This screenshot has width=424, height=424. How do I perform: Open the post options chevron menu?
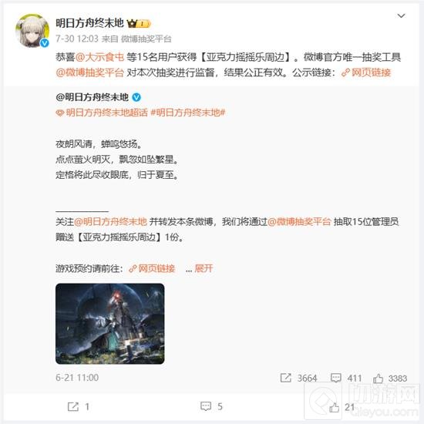(401, 16)
